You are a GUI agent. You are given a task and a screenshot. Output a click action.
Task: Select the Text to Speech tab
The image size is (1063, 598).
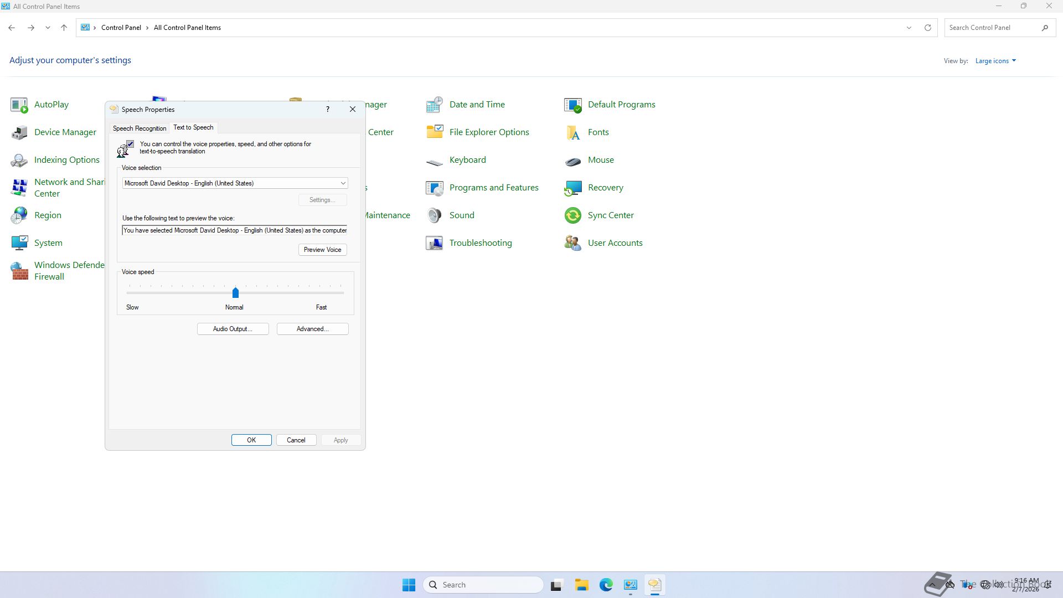(193, 127)
